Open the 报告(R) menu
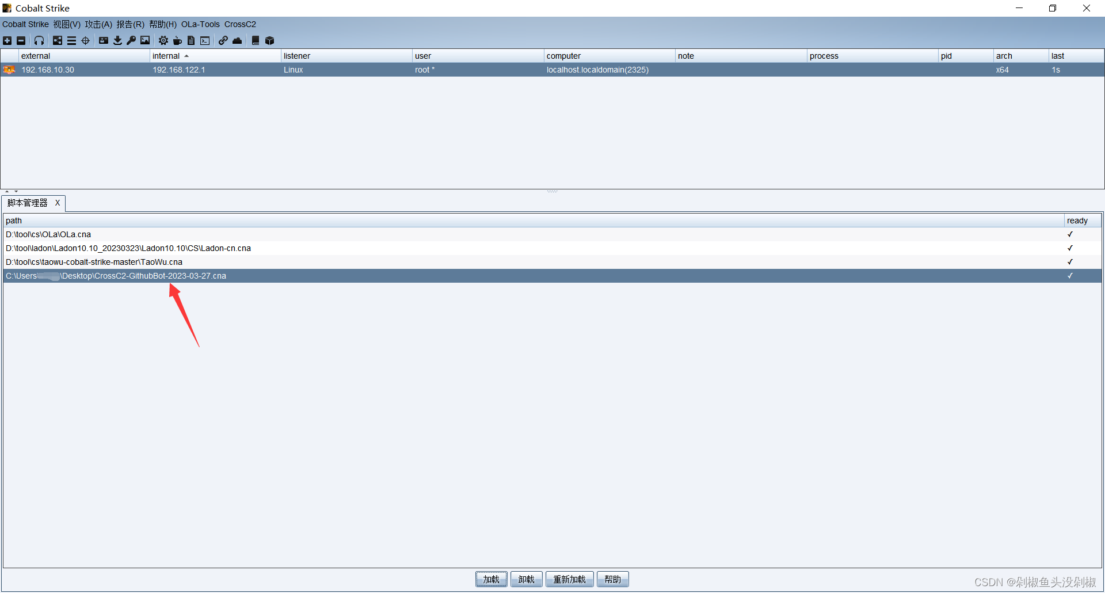 pos(130,24)
